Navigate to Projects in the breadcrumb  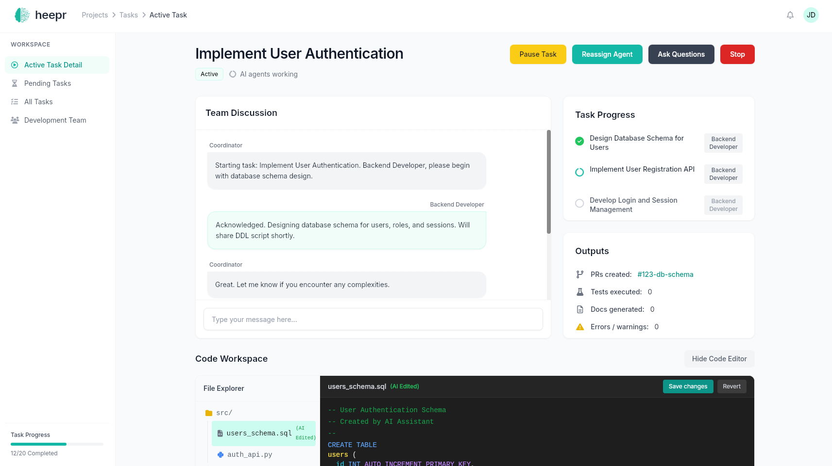tap(95, 15)
